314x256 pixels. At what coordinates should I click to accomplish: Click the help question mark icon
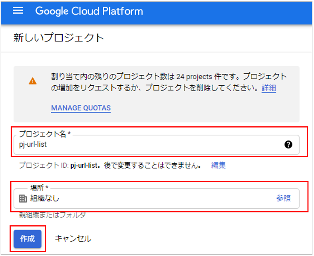(x=288, y=145)
